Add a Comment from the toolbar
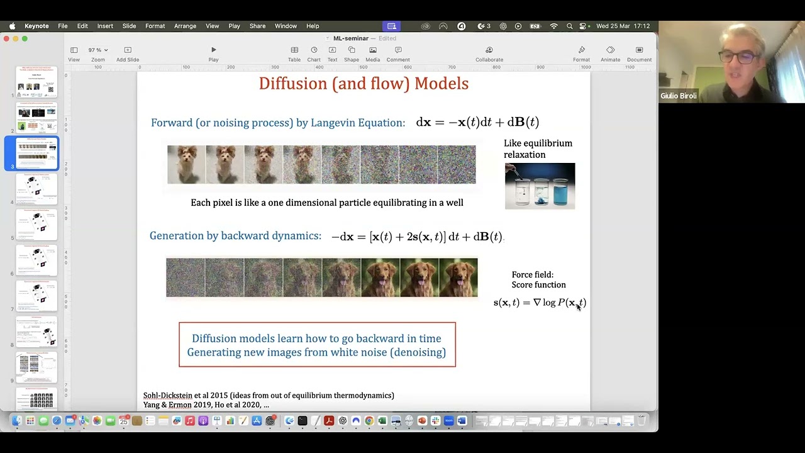The width and height of the screenshot is (805, 453). [398, 50]
